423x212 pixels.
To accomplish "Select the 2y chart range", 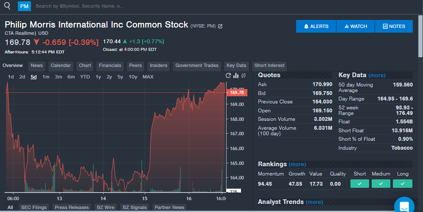I will tap(109, 77).
